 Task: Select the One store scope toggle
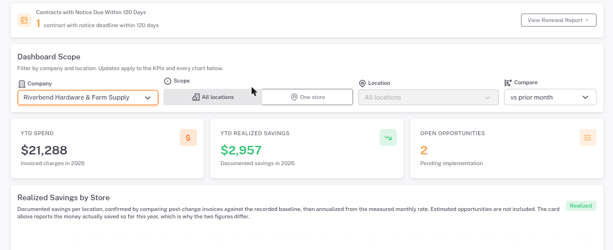(307, 97)
